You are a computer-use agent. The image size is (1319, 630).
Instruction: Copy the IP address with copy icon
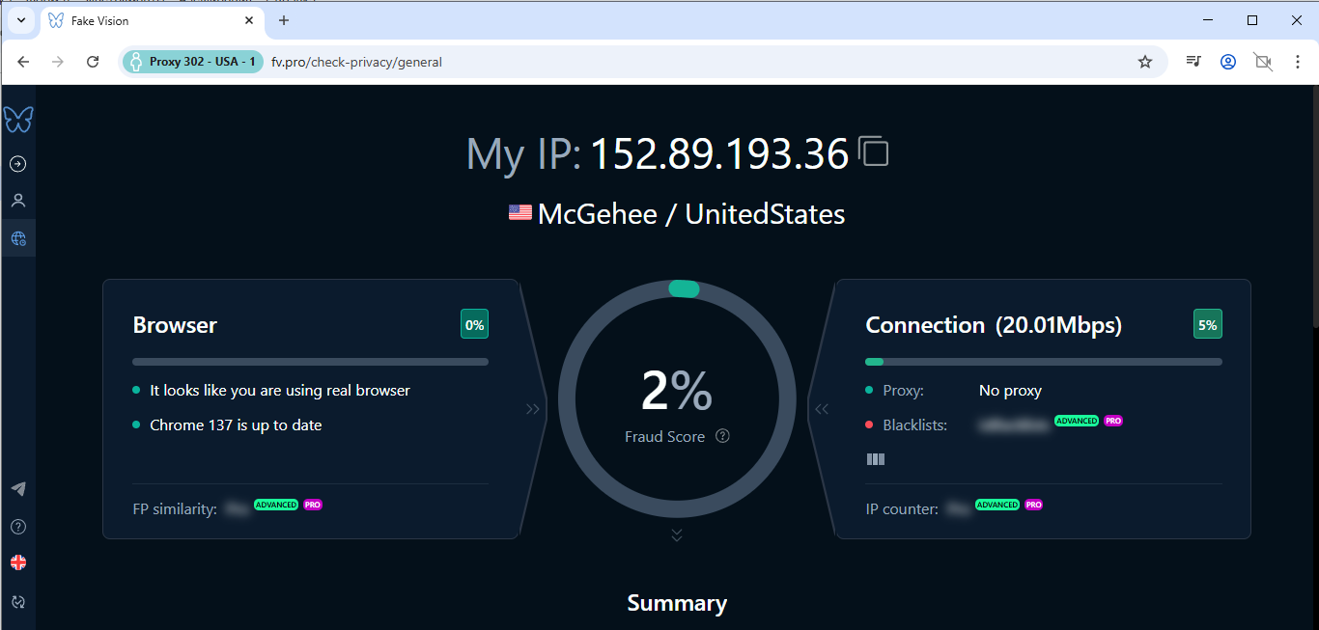[874, 151]
